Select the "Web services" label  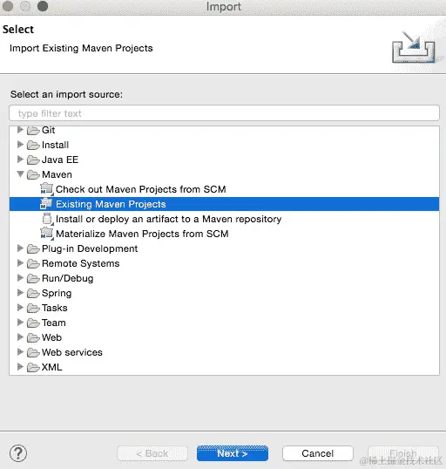point(72,352)
